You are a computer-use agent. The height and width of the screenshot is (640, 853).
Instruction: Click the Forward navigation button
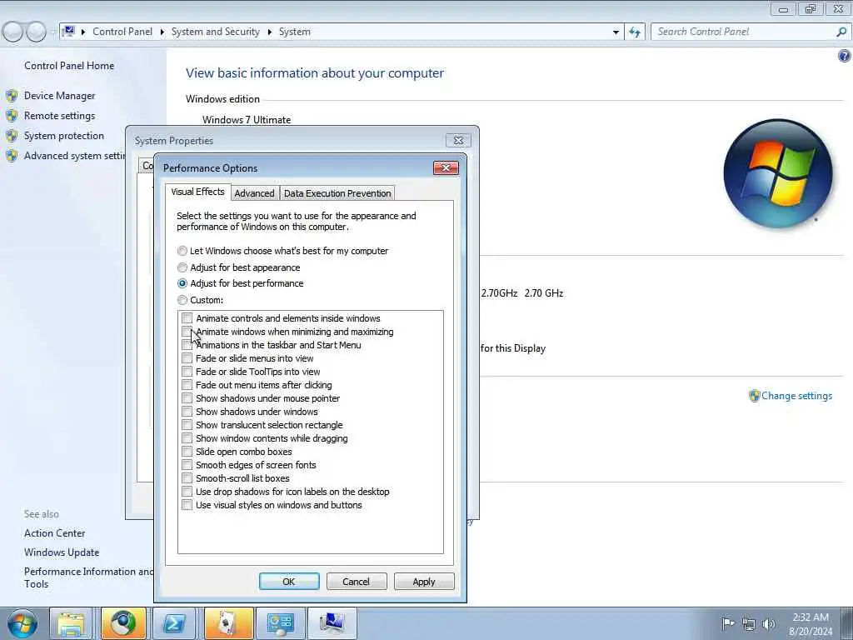[36, 32]
